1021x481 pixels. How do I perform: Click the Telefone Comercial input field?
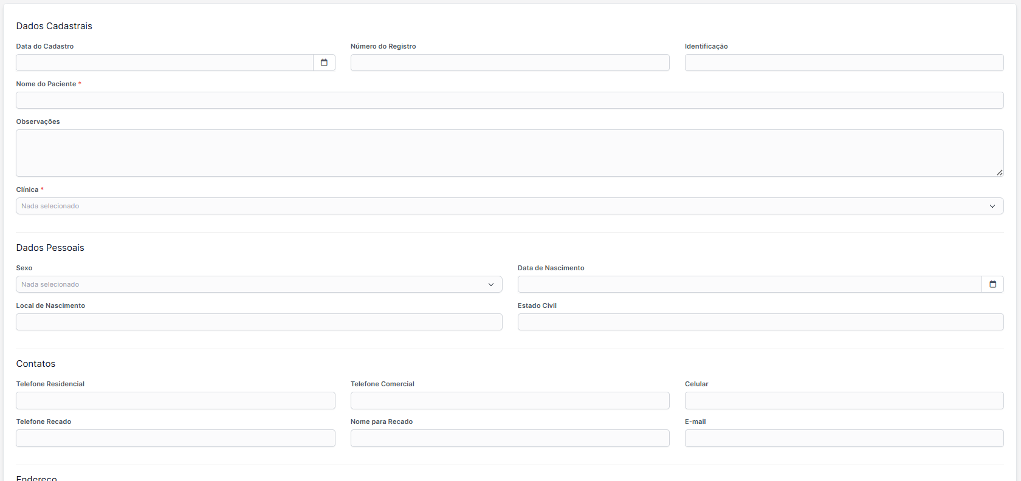tap(510, 400)
